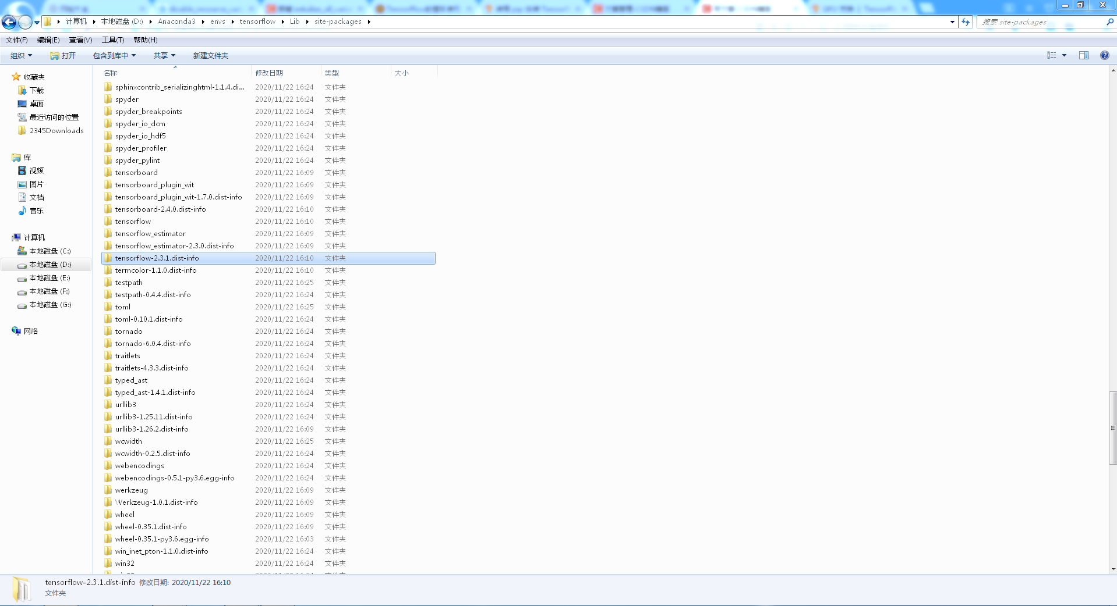This screenshot has height=606, width=1117.
Task: Open the 文档 library
Action: point(31,197)
